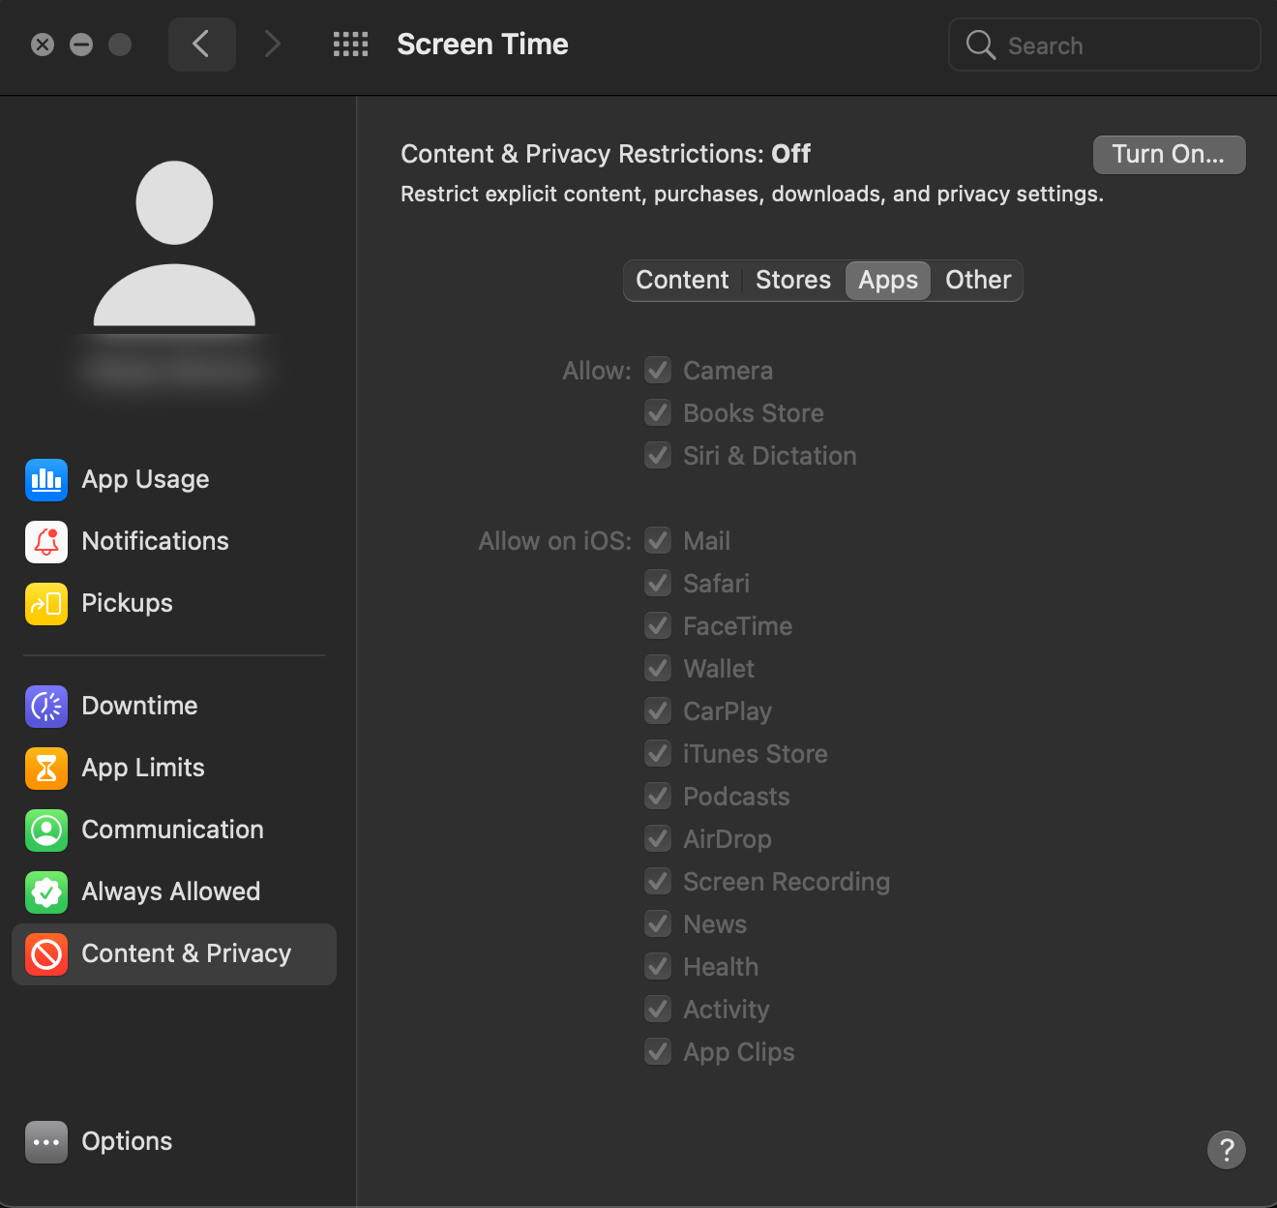Click the Options ellipsis icon
The height and width of the screenshot is (1208, 1277).
click(x=46, y=1142)
